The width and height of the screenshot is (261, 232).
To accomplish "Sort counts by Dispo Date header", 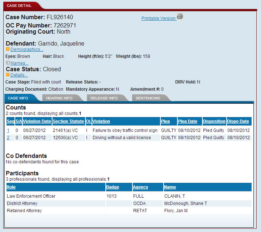I will coord(238,121).
